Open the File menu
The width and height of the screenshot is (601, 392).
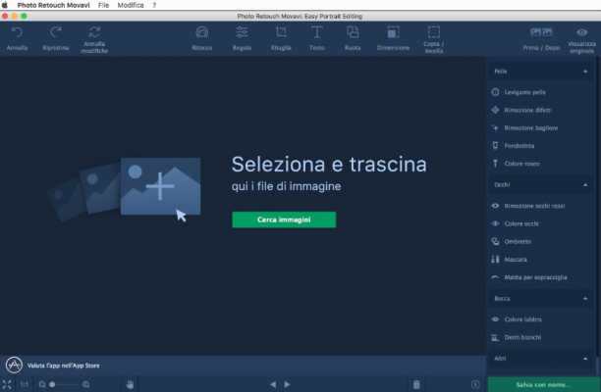[103, 5]
